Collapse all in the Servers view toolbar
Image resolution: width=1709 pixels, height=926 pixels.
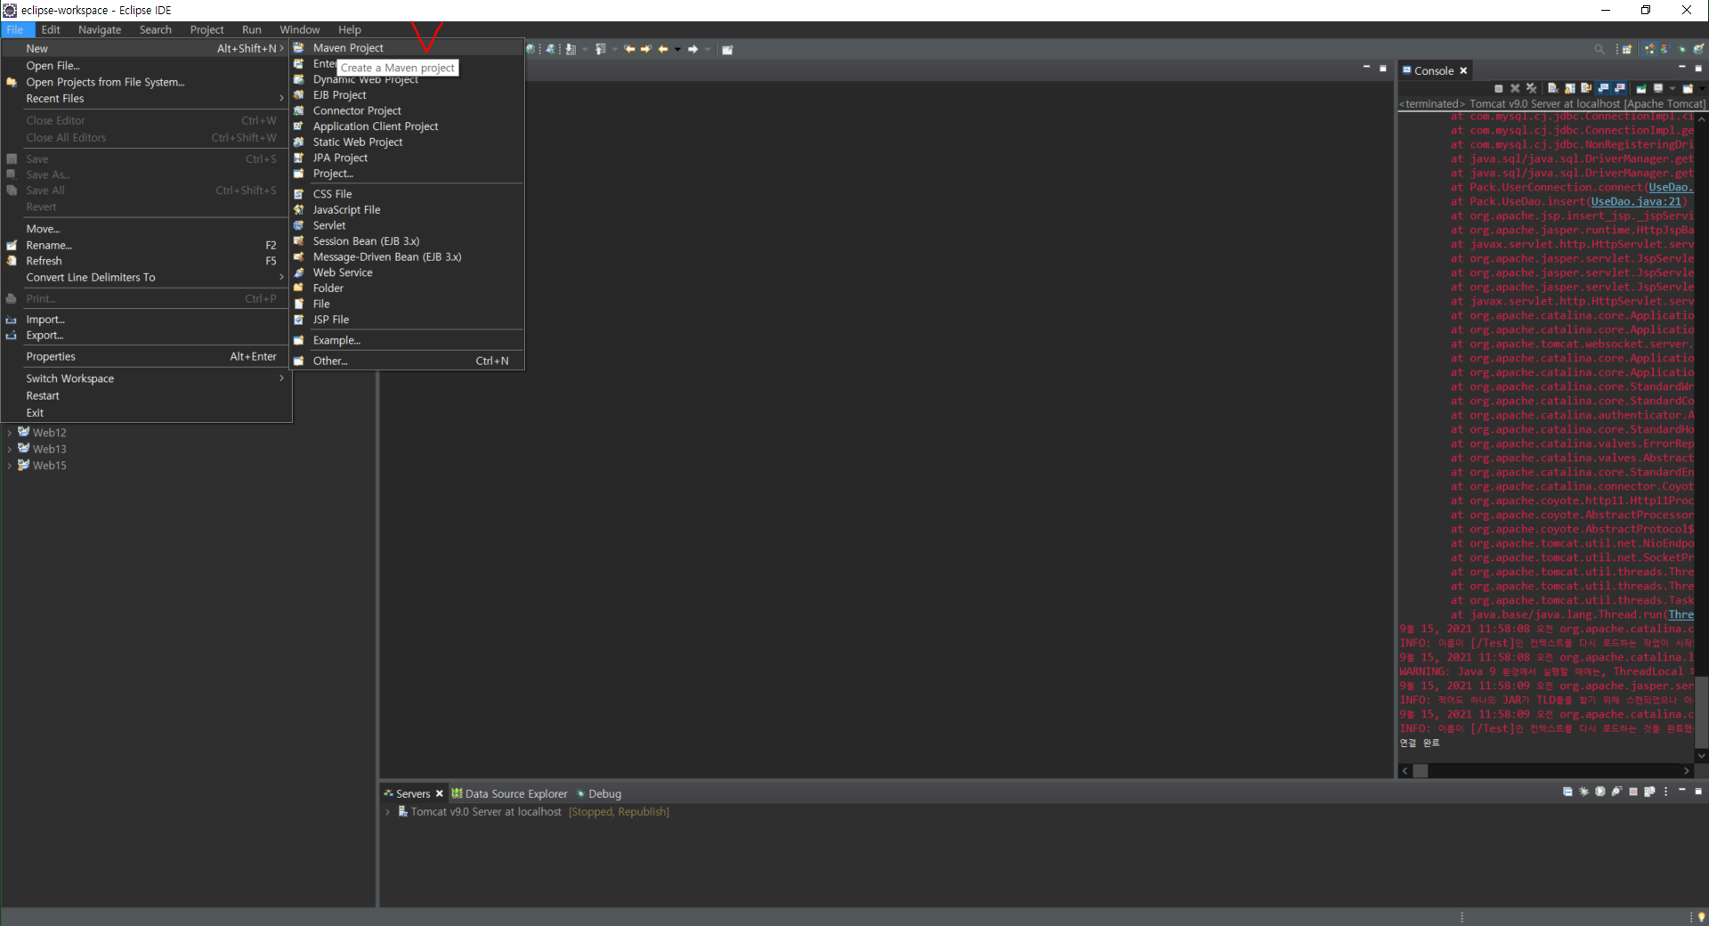(x=1567, y=792)
